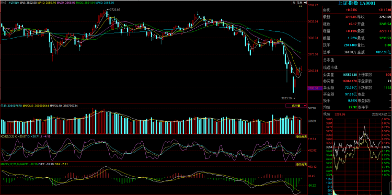Click the MA5: 3522.88 label

pyautogui.click(x=28, y=3)
